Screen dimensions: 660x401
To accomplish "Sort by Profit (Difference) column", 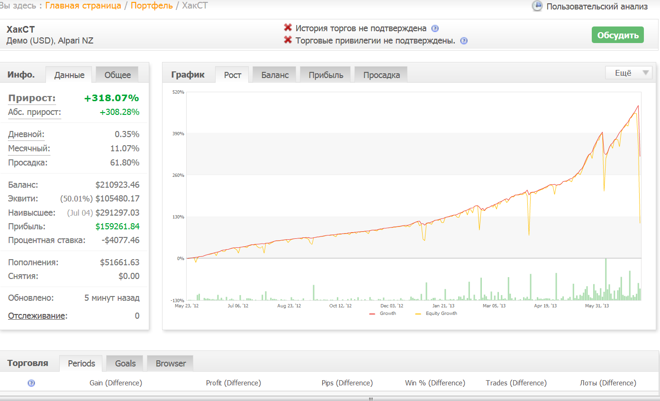I will point(234,383).
